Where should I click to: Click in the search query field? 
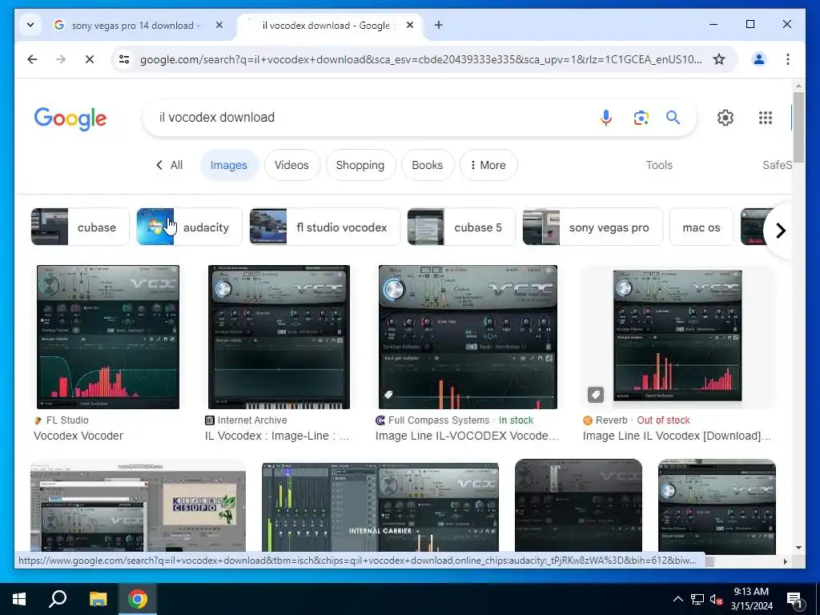[x=366, y=118]
